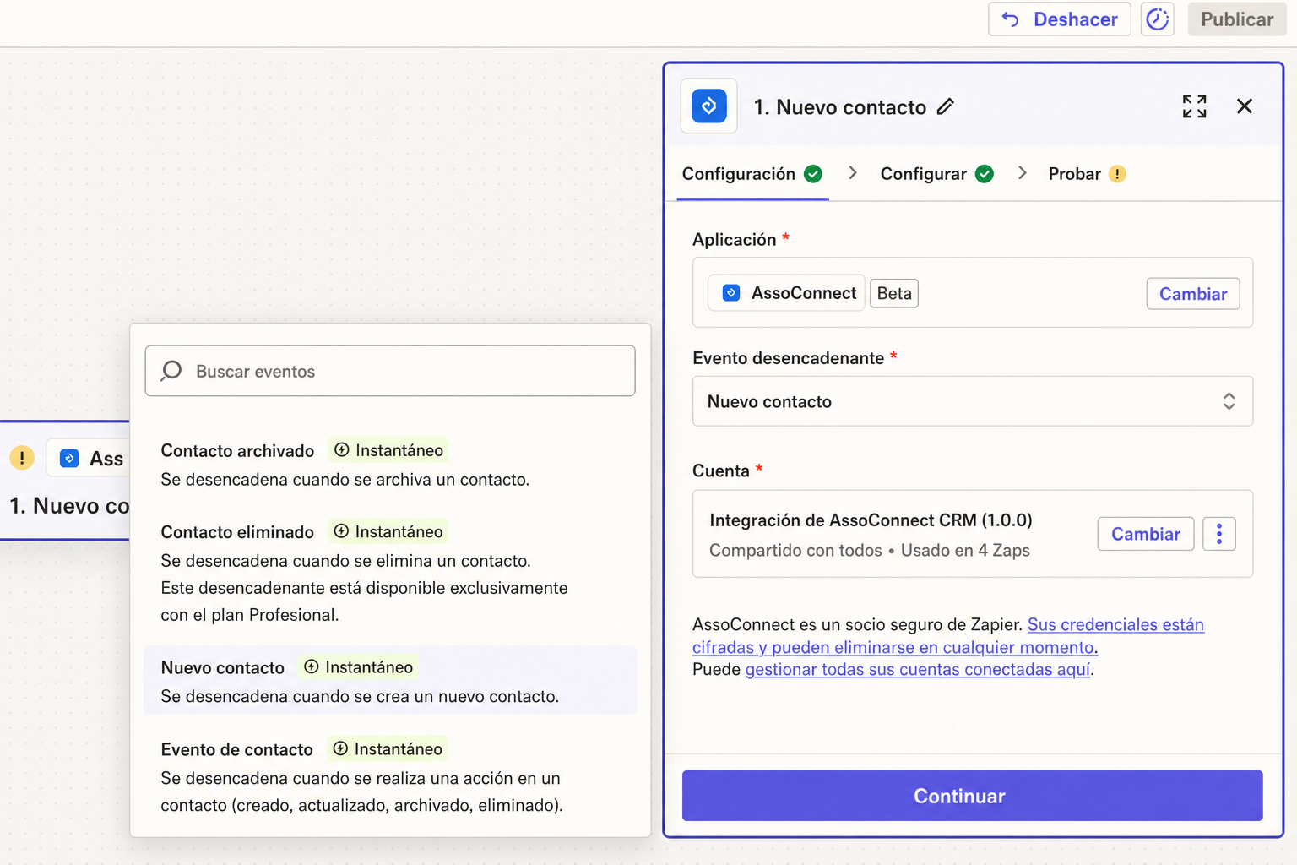
Task: Click the Deshacer undo button
Action: pos(1059,19)
